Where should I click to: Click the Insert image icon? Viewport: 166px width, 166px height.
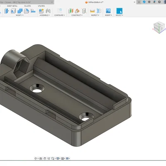[108, 11]
